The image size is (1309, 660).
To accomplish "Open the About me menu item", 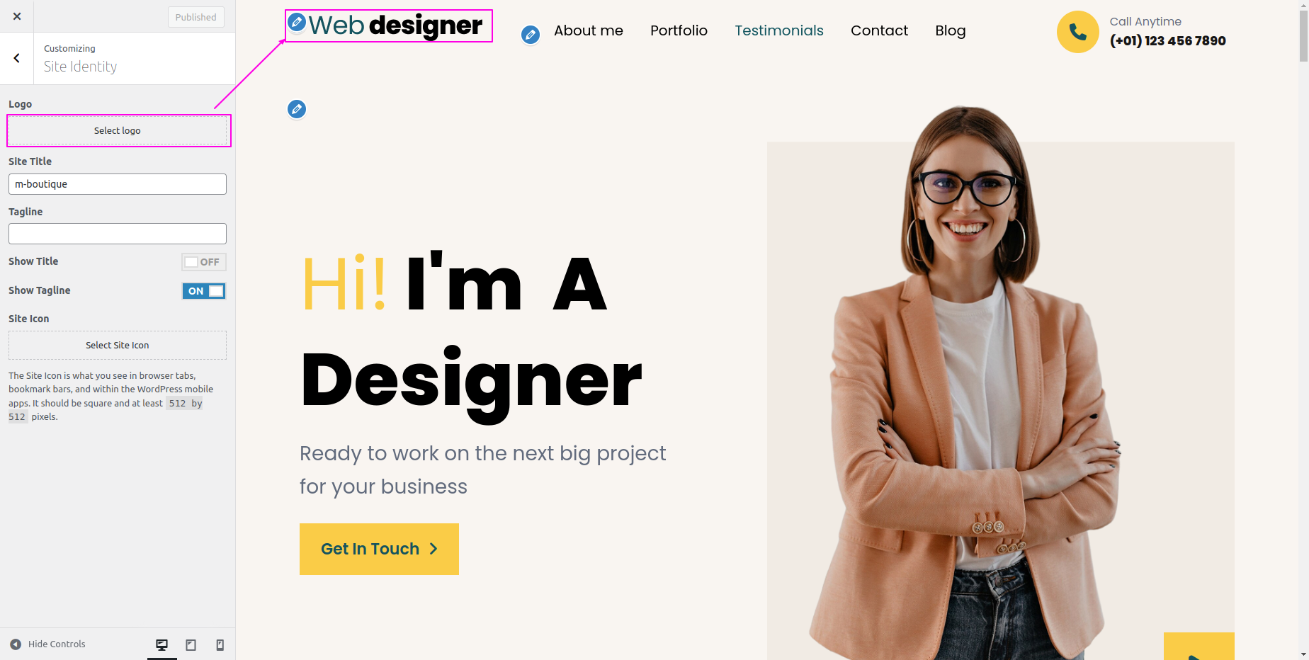I will (589, 30).
